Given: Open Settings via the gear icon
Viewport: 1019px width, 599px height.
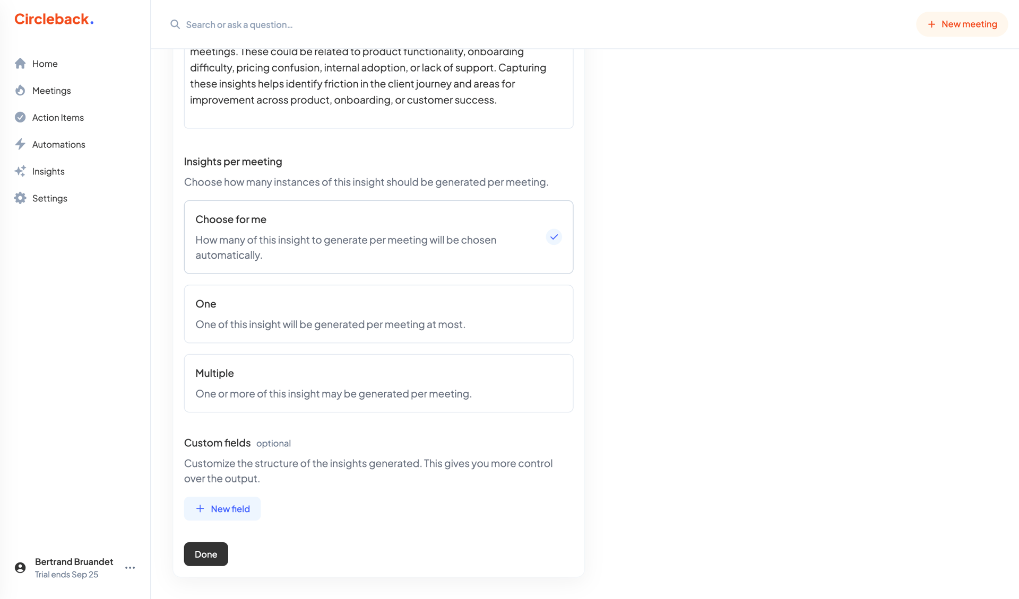Looking at the screenshot, I should 20,198.
